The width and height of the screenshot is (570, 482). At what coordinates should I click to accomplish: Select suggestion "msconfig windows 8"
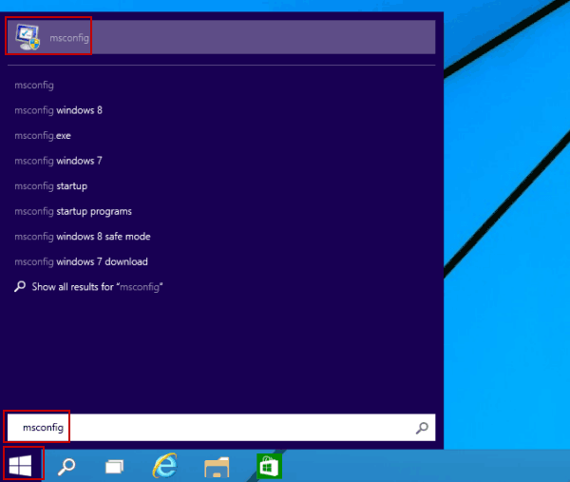click(59, 110)
